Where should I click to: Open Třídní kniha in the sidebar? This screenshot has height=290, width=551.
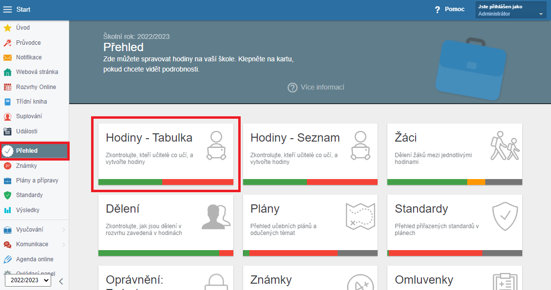(31, 102)
